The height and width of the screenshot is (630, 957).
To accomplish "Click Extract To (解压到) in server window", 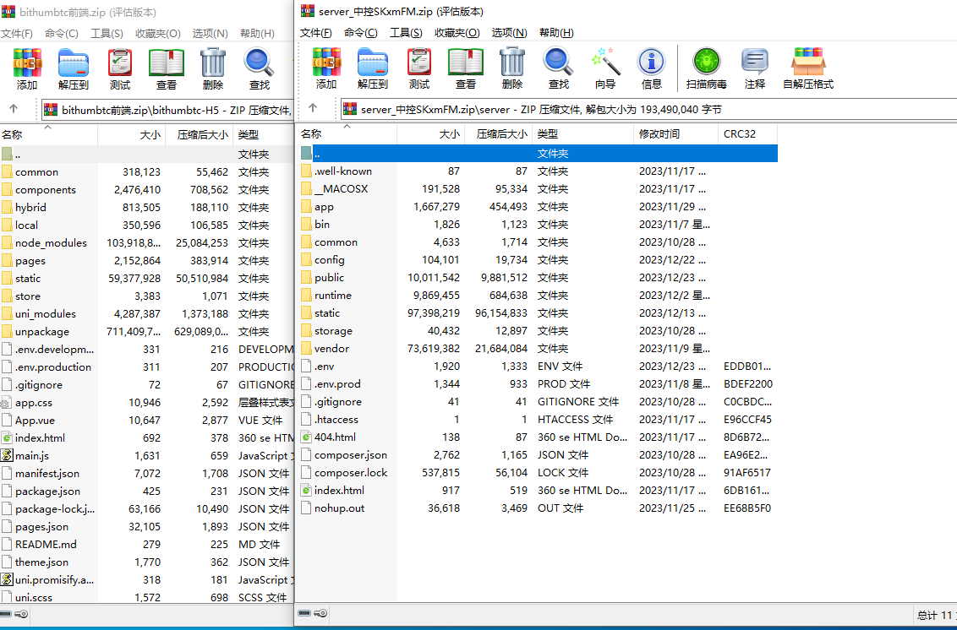I will tap(372, 68).
